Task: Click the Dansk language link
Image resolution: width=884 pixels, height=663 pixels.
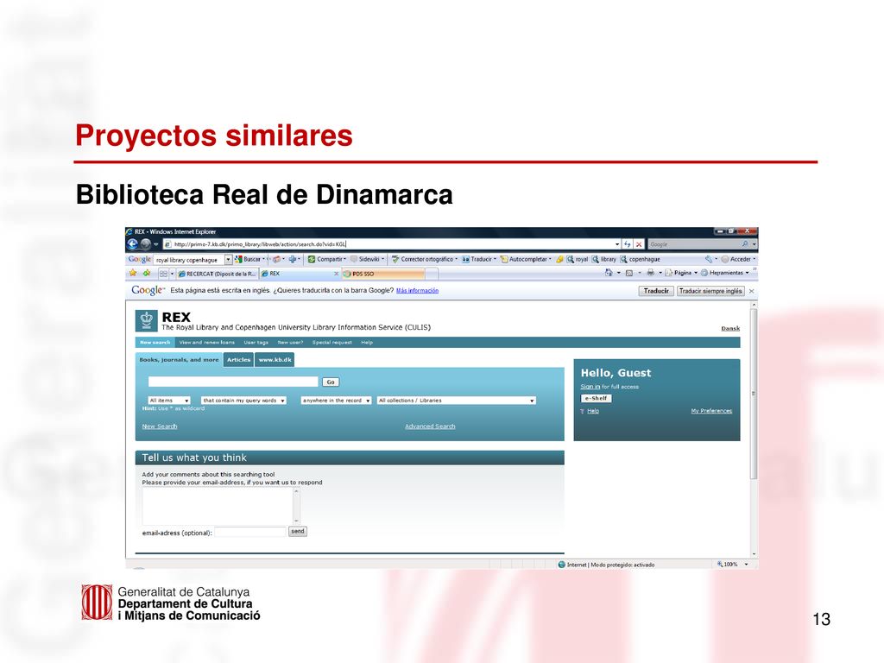Action: 730,328
